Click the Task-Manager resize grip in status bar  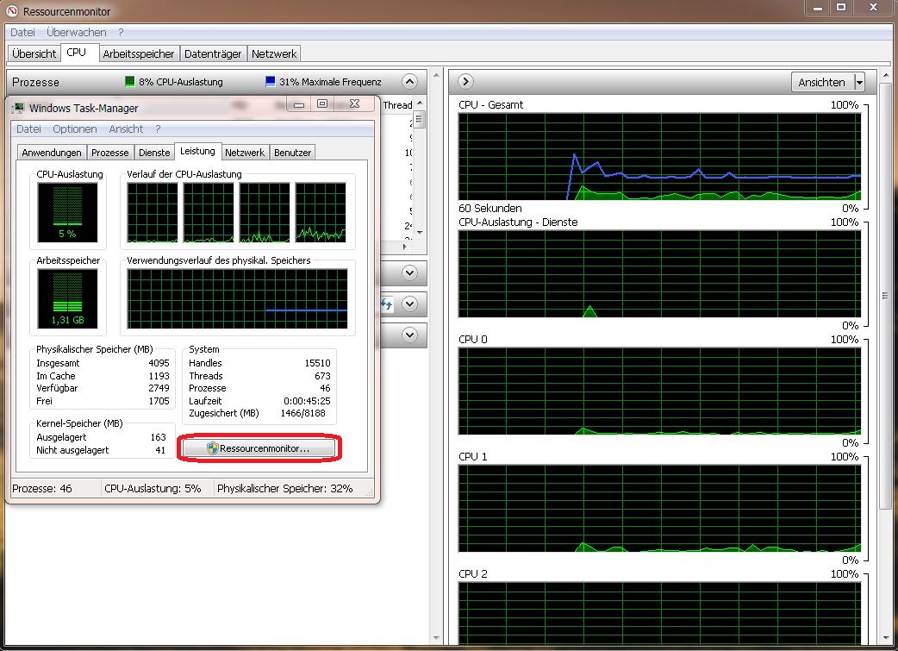pos(370,491)
